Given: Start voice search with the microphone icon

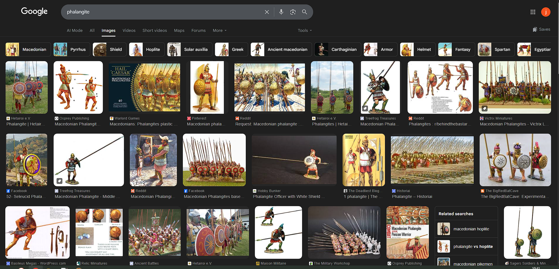Looking at the screenshot, I should click(281, 12).
